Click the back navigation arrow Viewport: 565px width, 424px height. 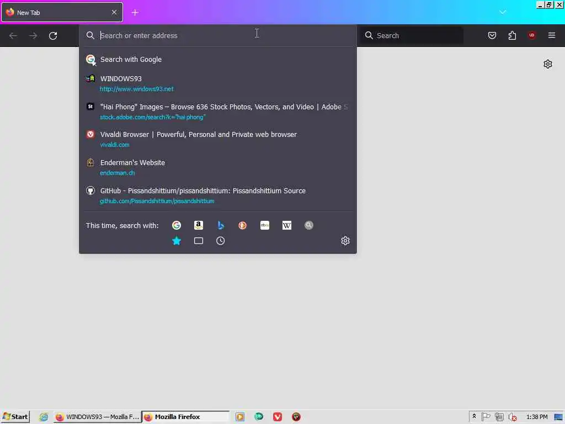(13, 36)
